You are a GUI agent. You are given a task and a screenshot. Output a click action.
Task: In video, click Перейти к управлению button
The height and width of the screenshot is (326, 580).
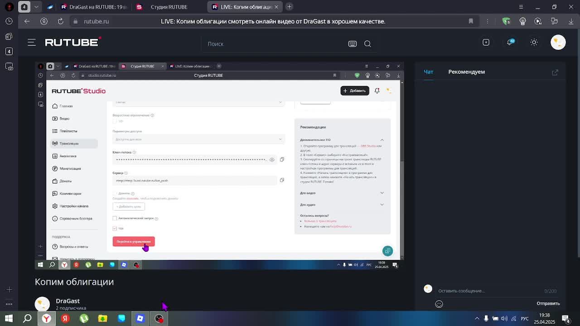[x=134, y=241]
